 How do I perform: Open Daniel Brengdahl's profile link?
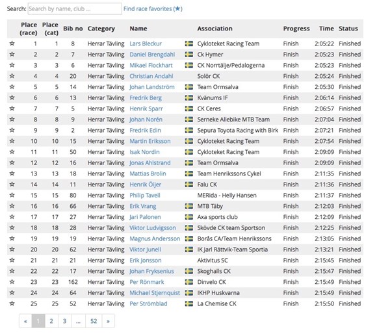tap(152, 55)
